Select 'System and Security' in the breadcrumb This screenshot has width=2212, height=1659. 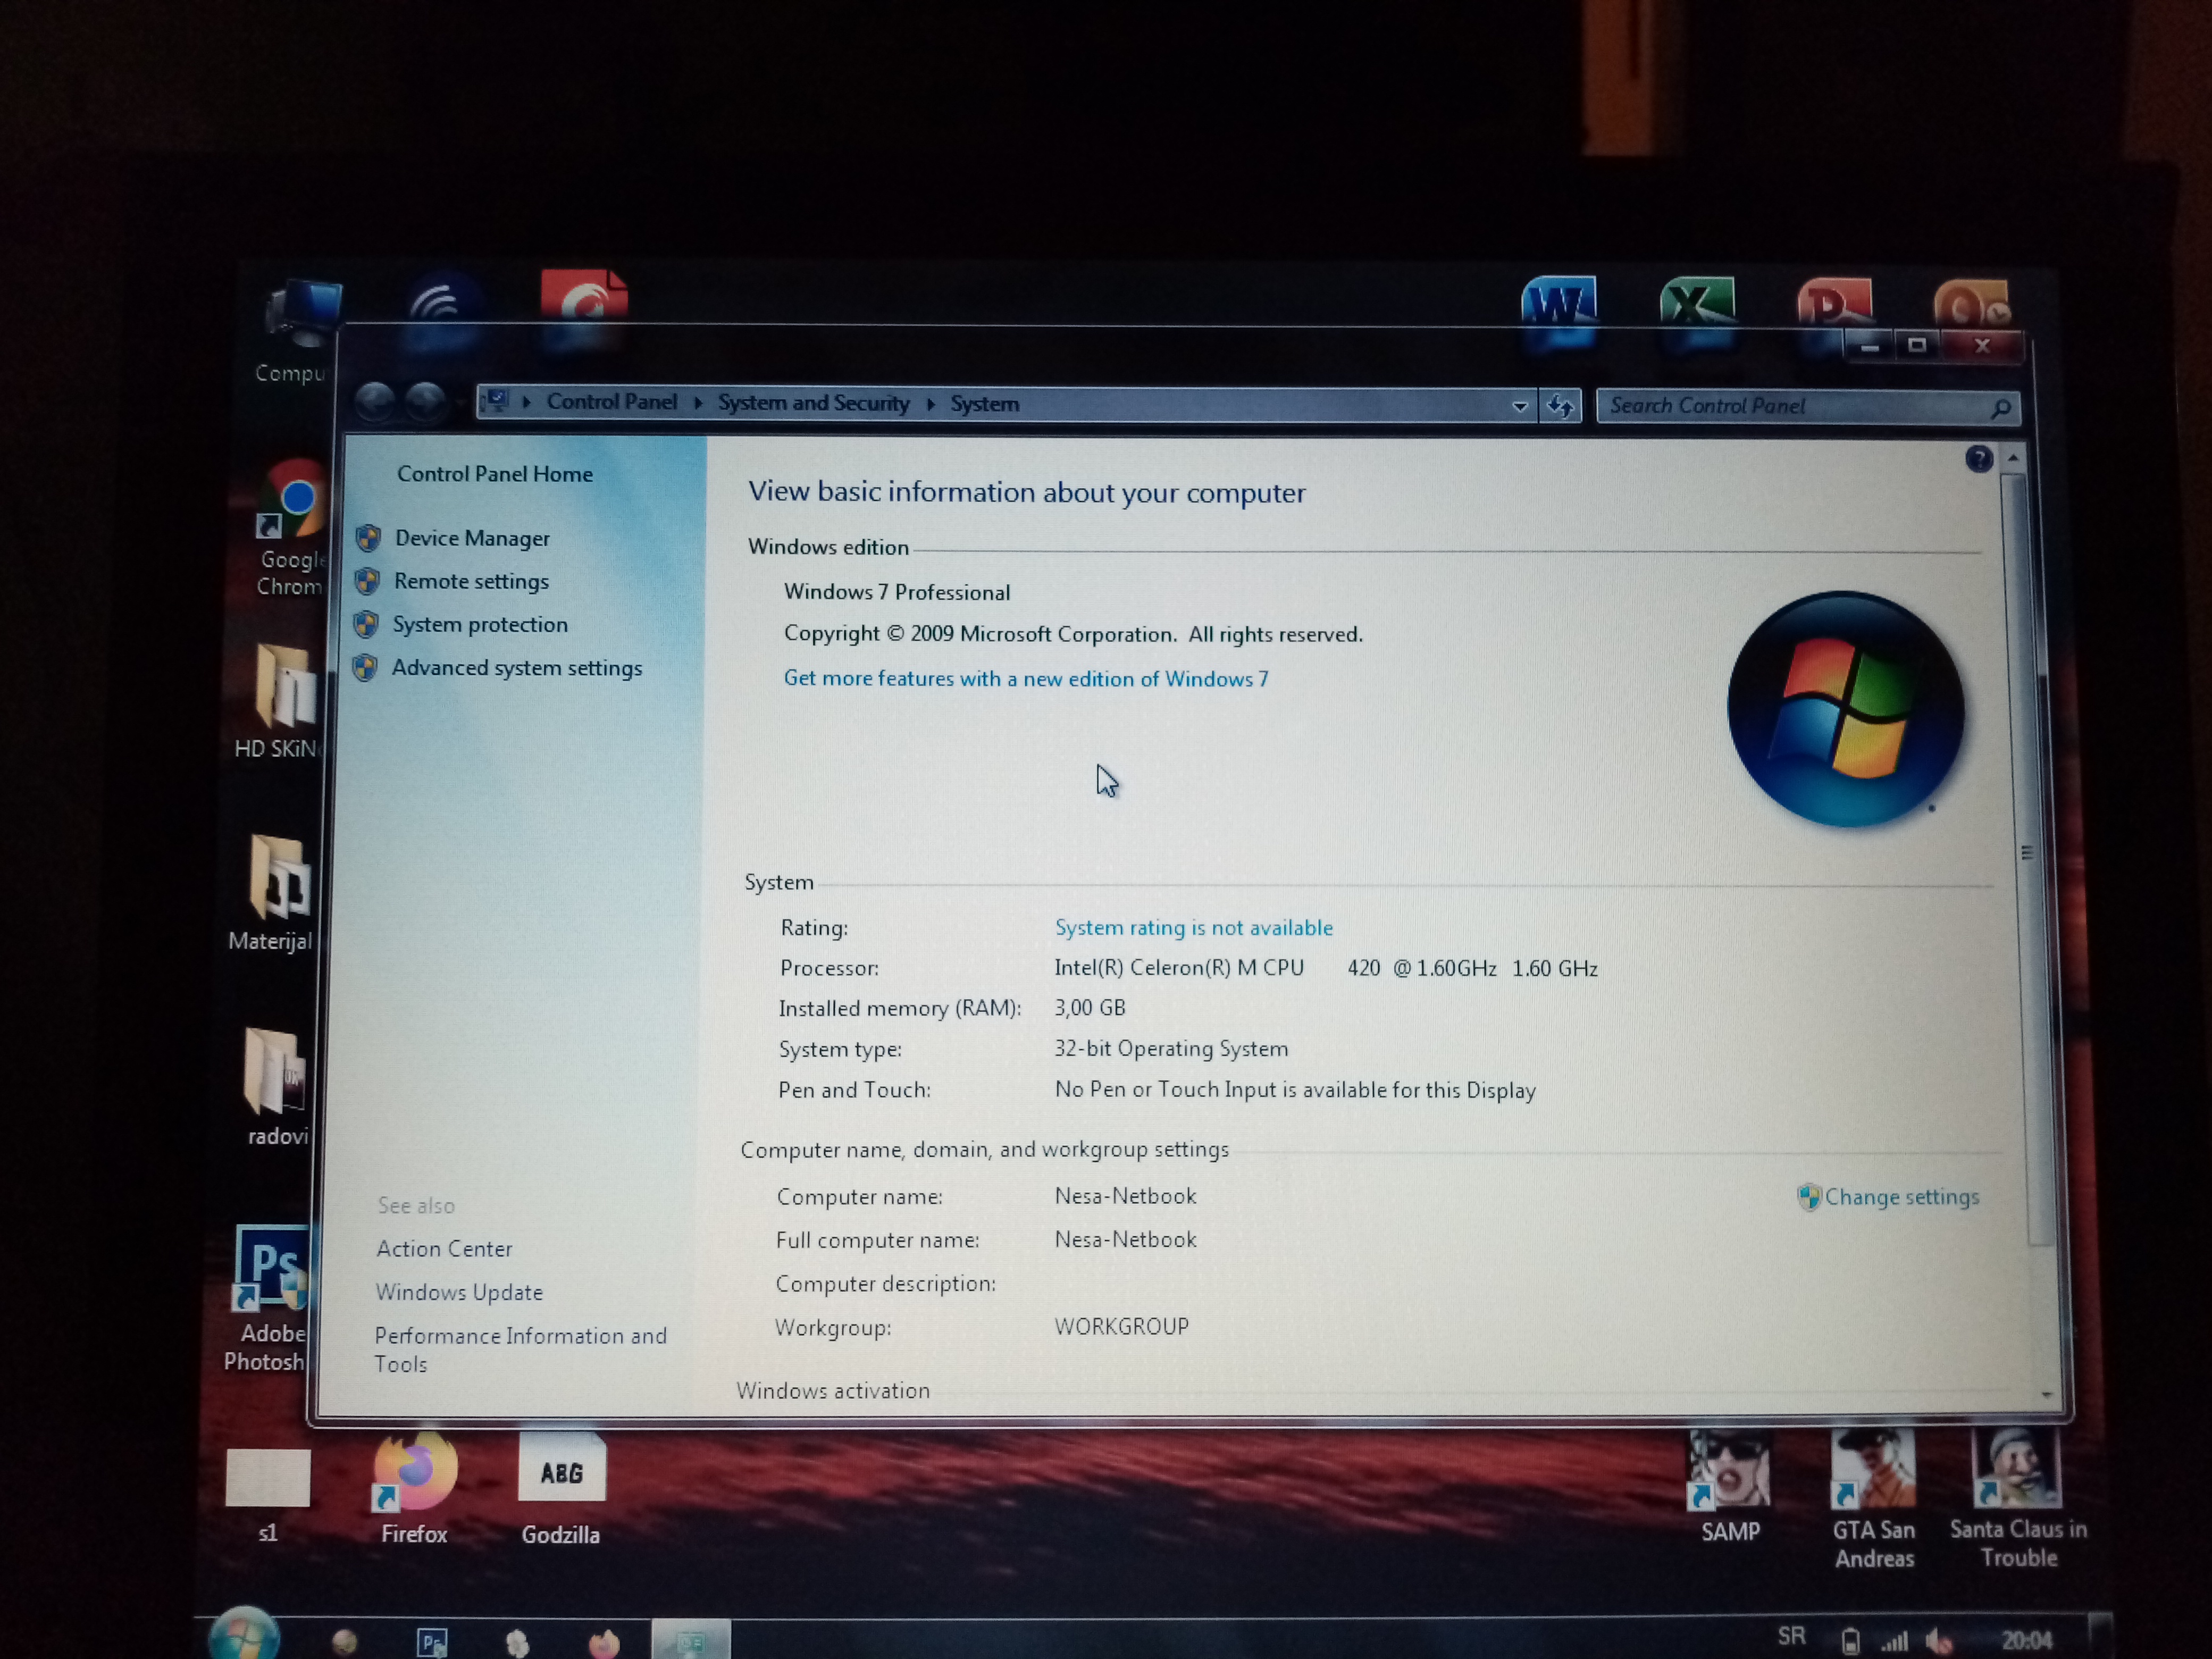point(813,403)
